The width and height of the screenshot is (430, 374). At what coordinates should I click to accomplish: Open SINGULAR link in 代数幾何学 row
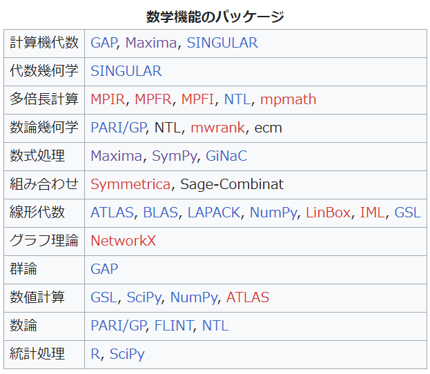tap(126, 71)
